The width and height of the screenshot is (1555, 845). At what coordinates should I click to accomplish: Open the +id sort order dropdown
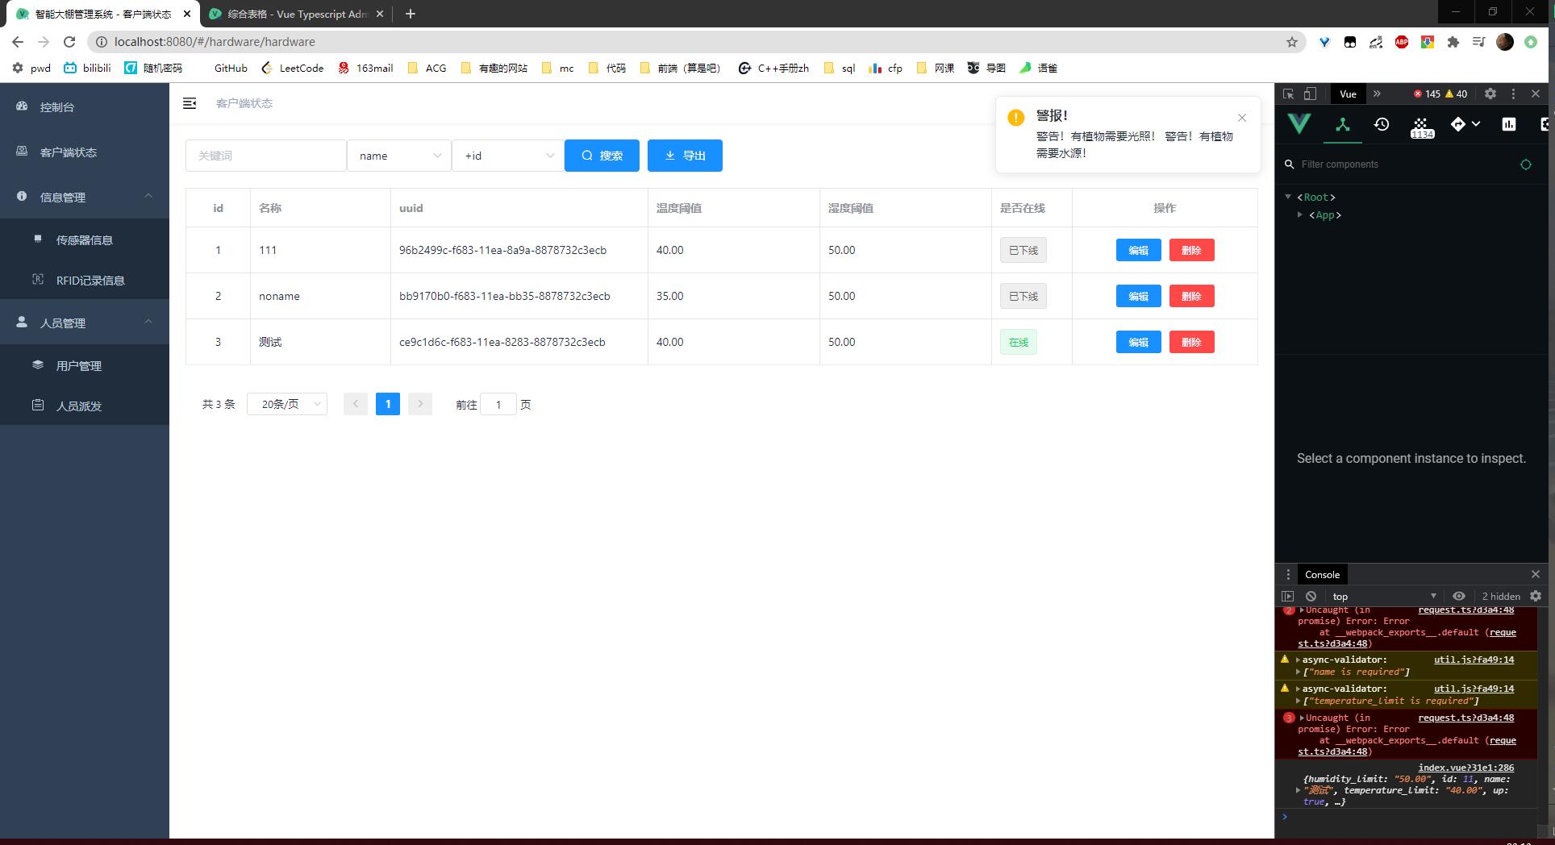tap(508, 156)
